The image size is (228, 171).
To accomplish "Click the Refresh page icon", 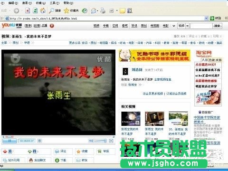I will pos(35,11).
